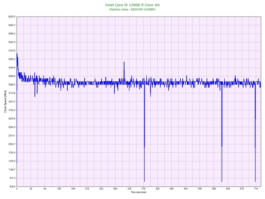
Task: Click the deep clock drop line near 612 seconds
Action: 222,132
